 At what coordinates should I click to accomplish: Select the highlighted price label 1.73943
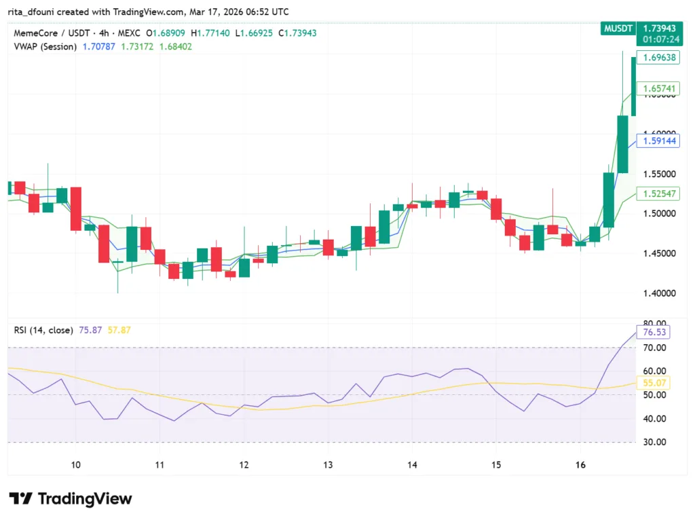[660, 30]
